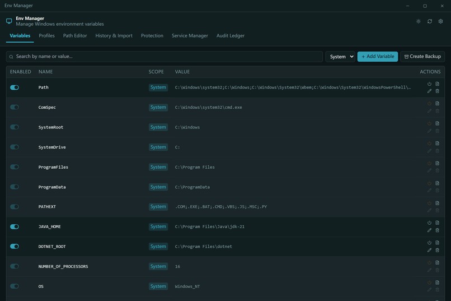Click the document icon in NUMBER_OF_PROCESSORS row
Screen dimensions: 451x301
(x=437, y=263)
